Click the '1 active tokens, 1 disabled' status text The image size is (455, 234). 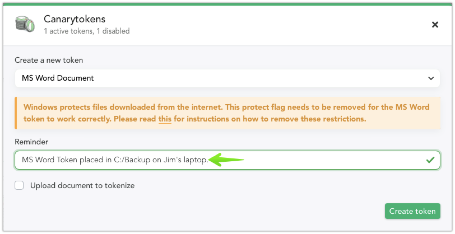click(x=87, y=31)
